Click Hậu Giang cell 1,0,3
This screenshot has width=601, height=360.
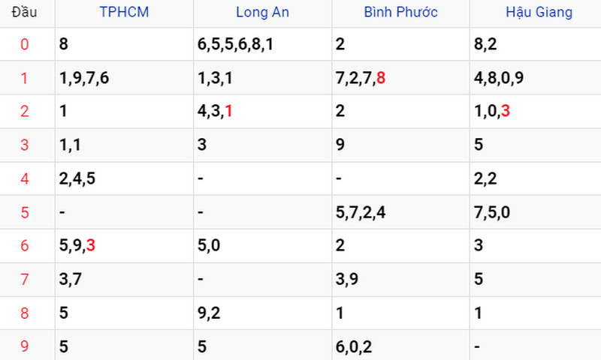click(x=492, y=111)
